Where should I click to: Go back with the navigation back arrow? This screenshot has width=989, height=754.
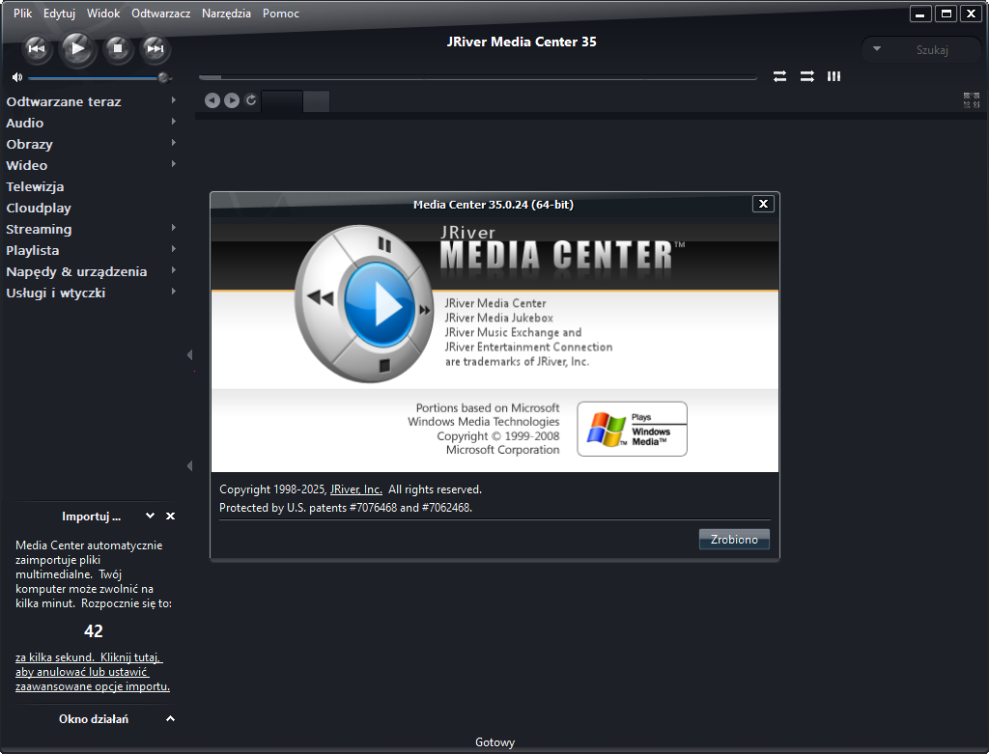tap(212, 100)
